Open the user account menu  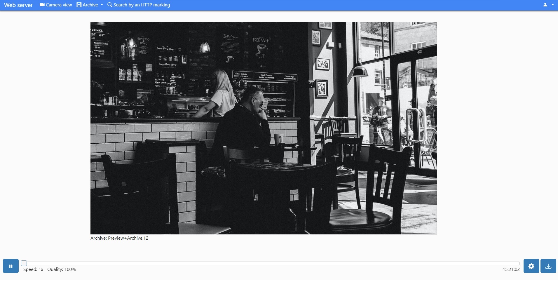click(x=548, y=5)
